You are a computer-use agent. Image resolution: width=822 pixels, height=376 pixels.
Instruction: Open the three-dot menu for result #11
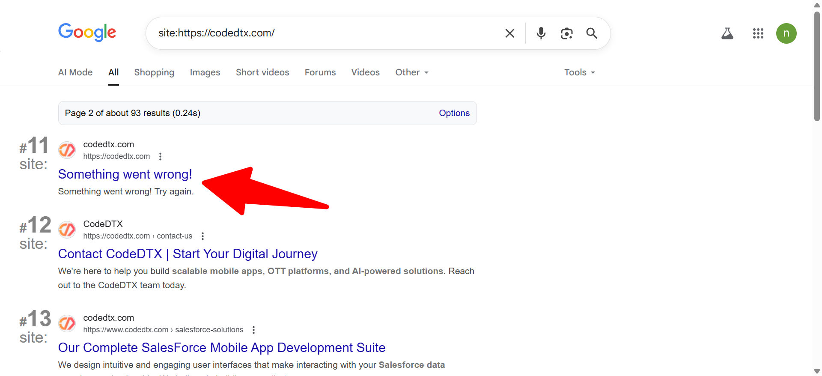(161, 157)
